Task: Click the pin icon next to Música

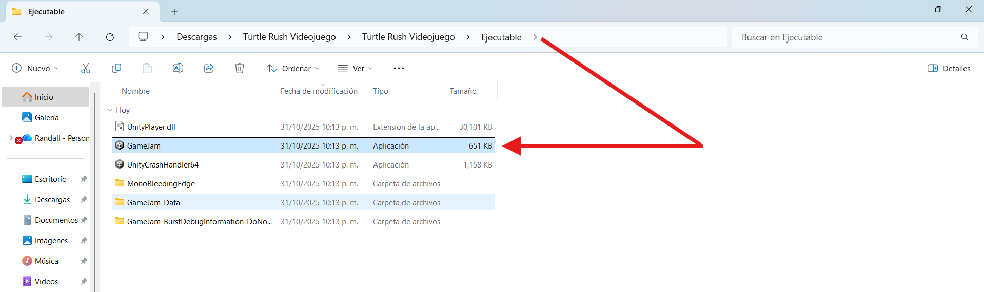Action: click(x=84, y=261)
